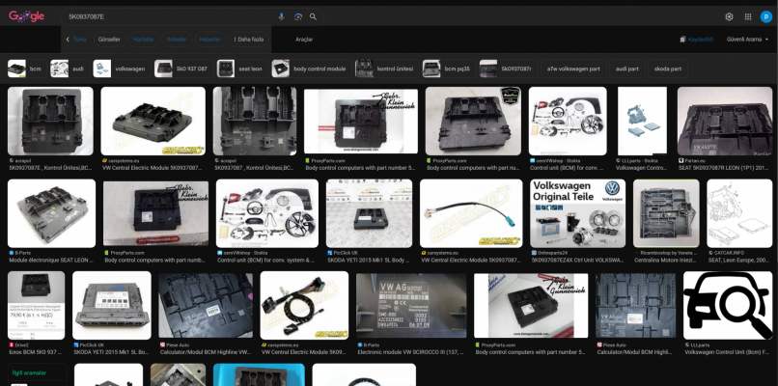This screenshot has width=778, height=386.
Task: Click the SEAT 5K0937087R LEON (1P1) caption
Action: pos(724,168)
